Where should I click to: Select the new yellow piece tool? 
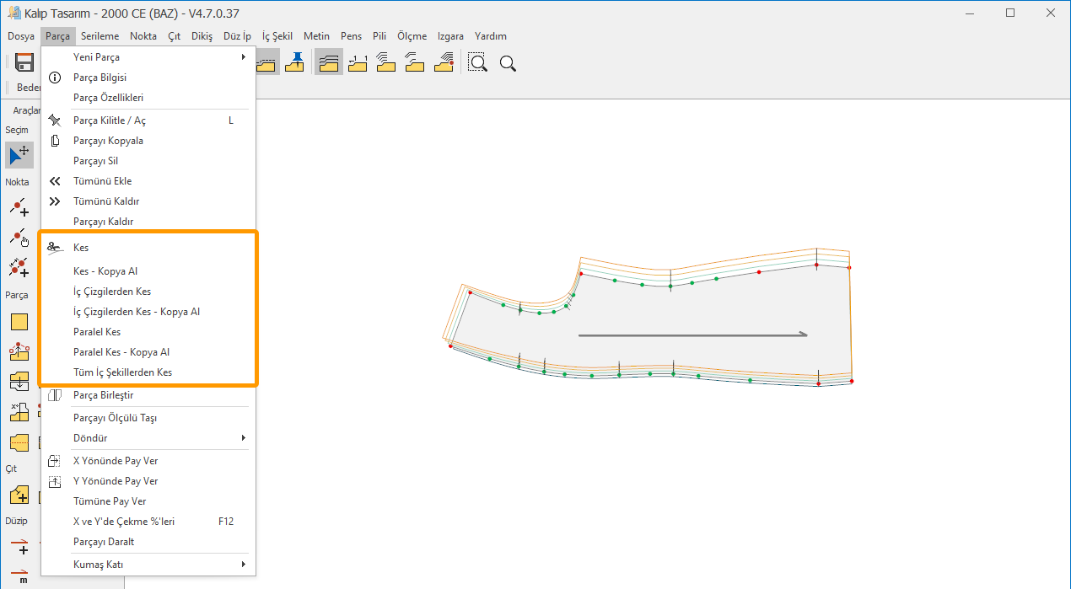[19, 322]
